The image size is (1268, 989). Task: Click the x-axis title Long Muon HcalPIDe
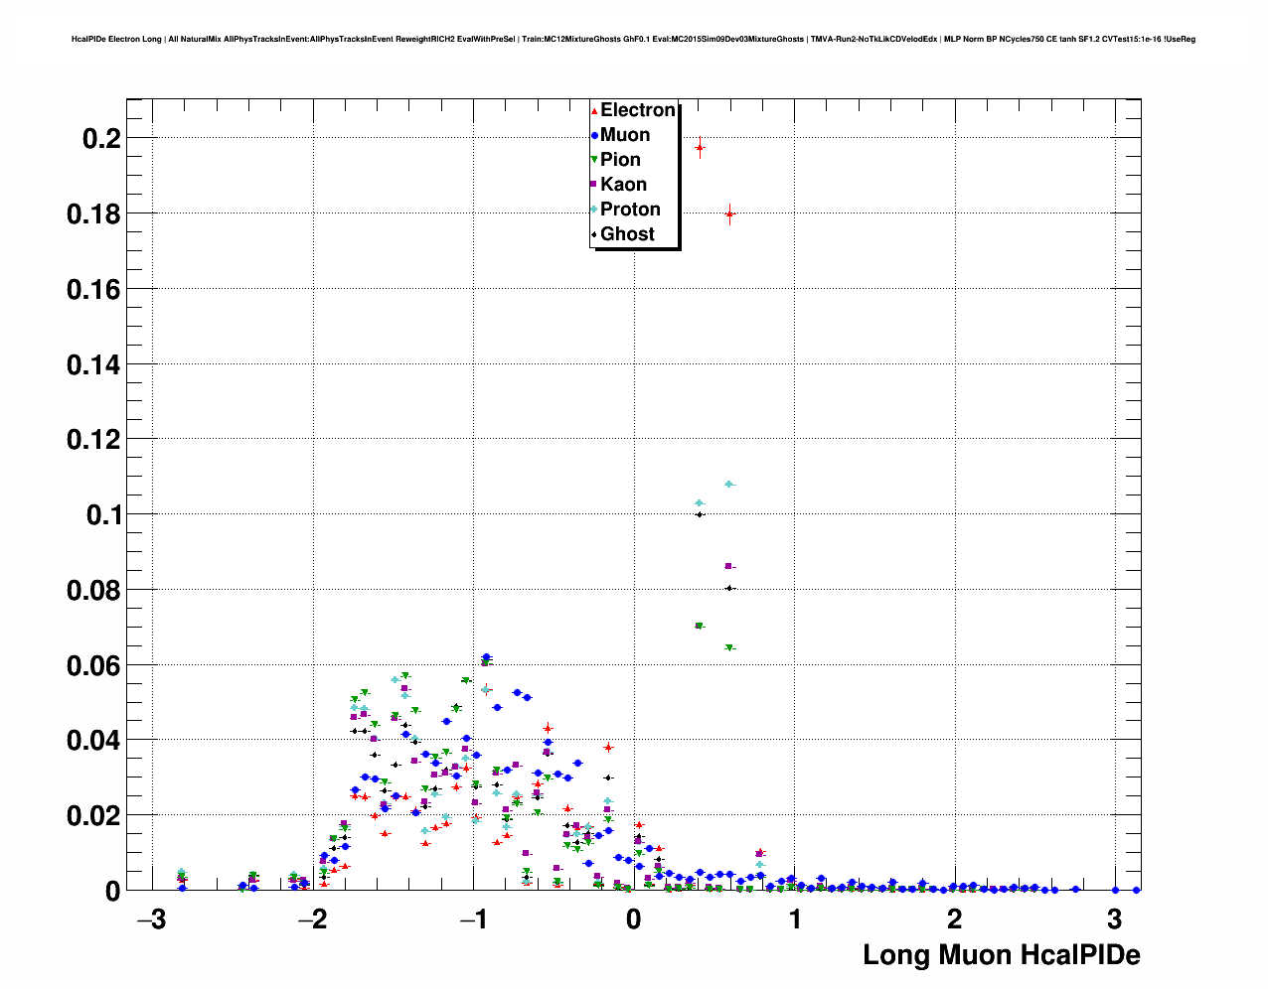coord(1002,955)
